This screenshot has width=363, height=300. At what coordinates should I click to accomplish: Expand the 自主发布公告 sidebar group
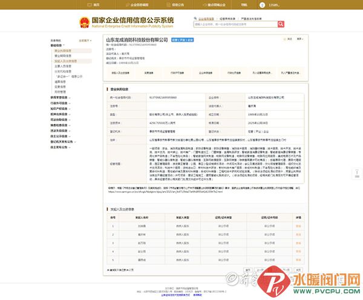click(x=60, y=147)
